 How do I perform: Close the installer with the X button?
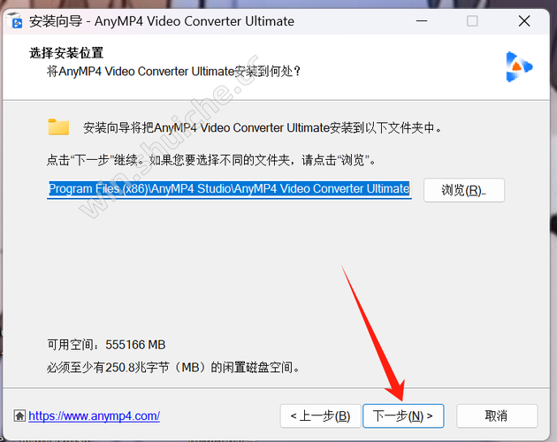(524, 21)
